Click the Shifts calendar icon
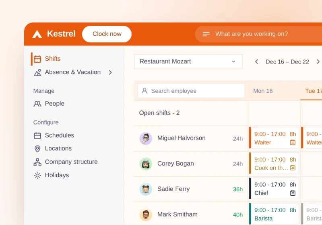 point(37,59)
